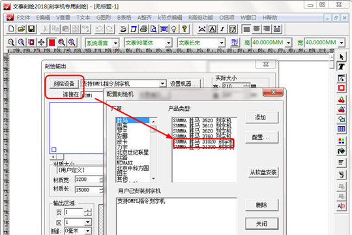The image size is (352, 235).
Task: Open the 0毫米 dropdown
Action: (x=88, y=230)
